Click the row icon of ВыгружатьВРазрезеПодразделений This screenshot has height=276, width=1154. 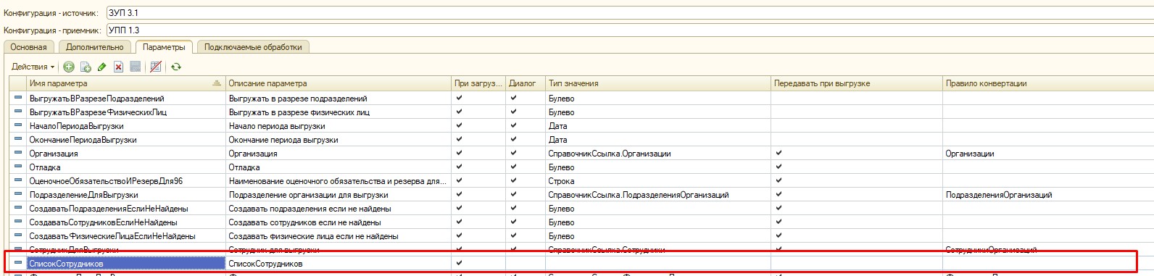18,98
